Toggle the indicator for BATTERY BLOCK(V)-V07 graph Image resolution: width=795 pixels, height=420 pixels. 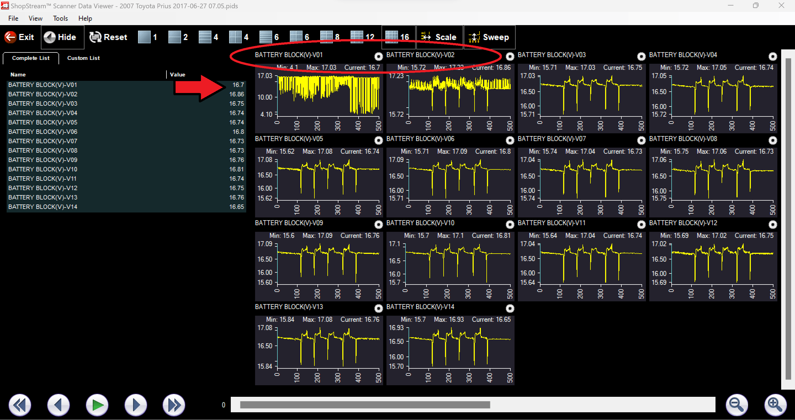click(642, 140)
